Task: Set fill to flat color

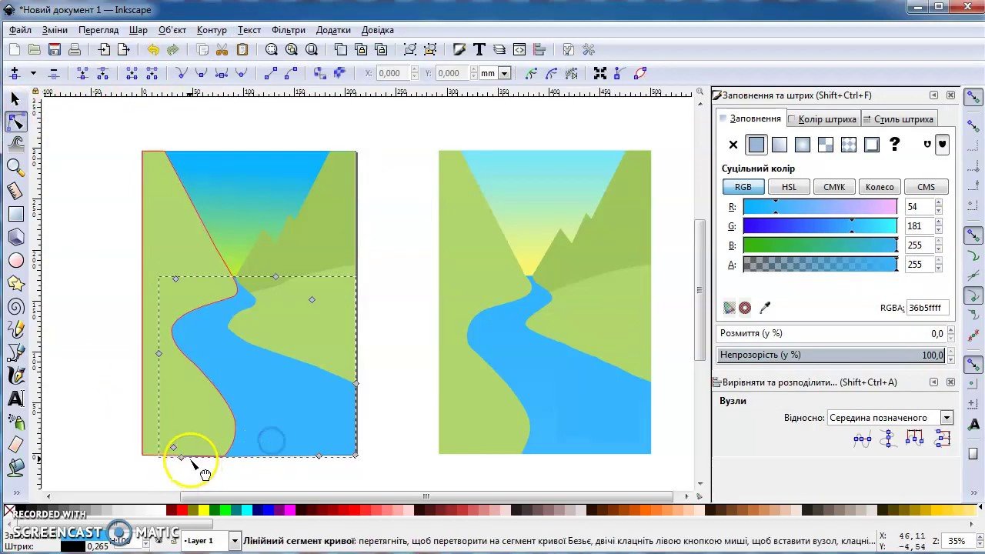Action: pyautogui.click(x=756, y=145)
